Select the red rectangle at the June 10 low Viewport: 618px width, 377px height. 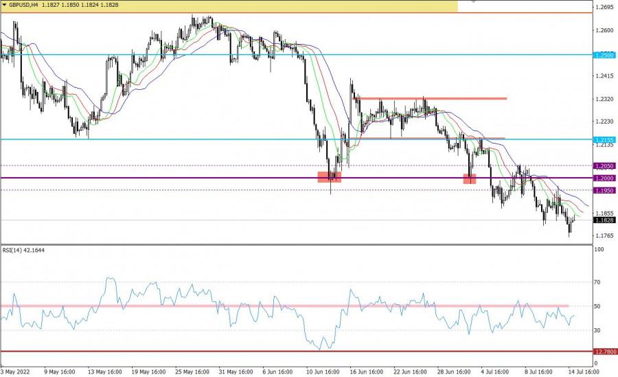pos(330,177)
